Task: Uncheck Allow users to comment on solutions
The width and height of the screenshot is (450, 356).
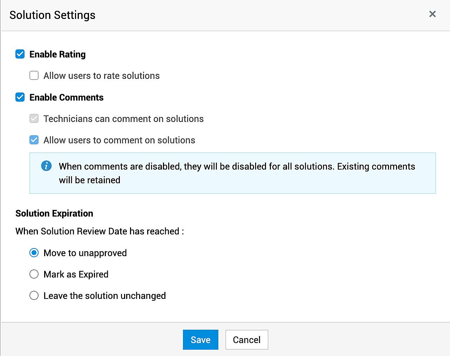Action: click(x=34, y=140)
